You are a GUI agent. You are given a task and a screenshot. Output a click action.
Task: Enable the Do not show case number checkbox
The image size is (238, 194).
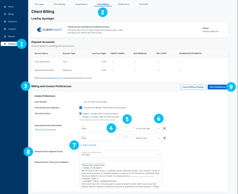point(81,102)
